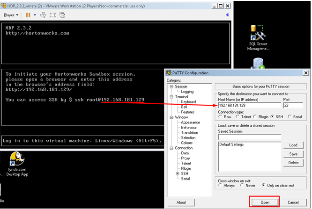This screenshot has width=312, height=209.
Task: Set close window on exit to Never
Action: pos(242,185)
